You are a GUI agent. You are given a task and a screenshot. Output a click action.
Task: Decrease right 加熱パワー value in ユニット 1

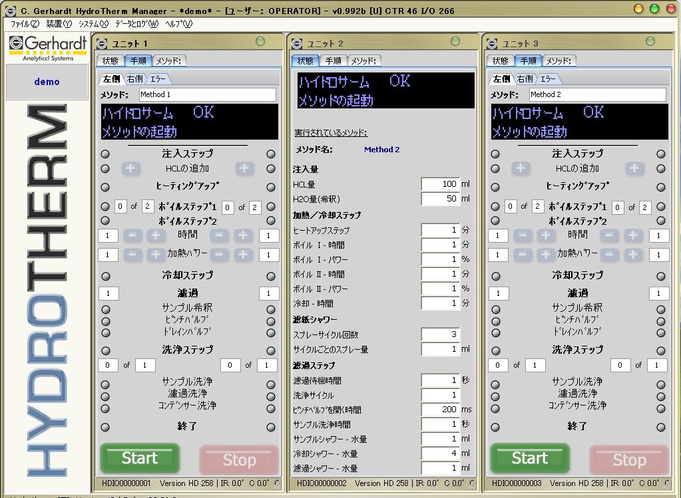point(219,255)
